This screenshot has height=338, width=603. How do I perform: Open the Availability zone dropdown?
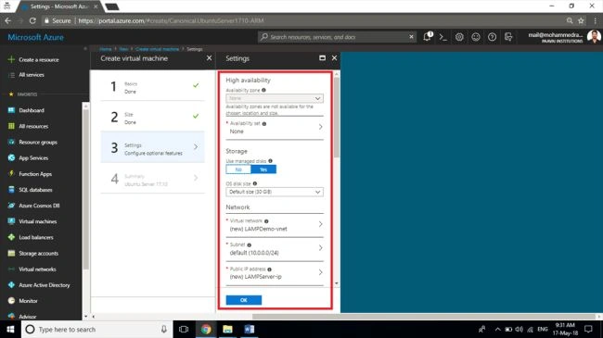pos(275,98)
